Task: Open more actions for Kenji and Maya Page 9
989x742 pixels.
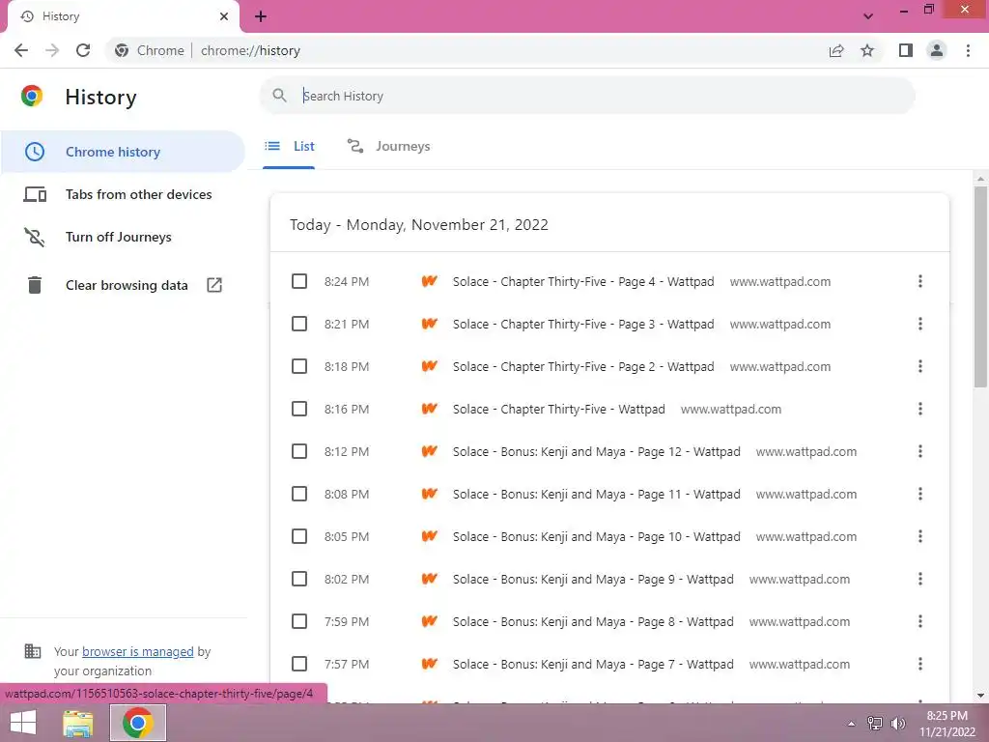Action: [x=920, y=579]
